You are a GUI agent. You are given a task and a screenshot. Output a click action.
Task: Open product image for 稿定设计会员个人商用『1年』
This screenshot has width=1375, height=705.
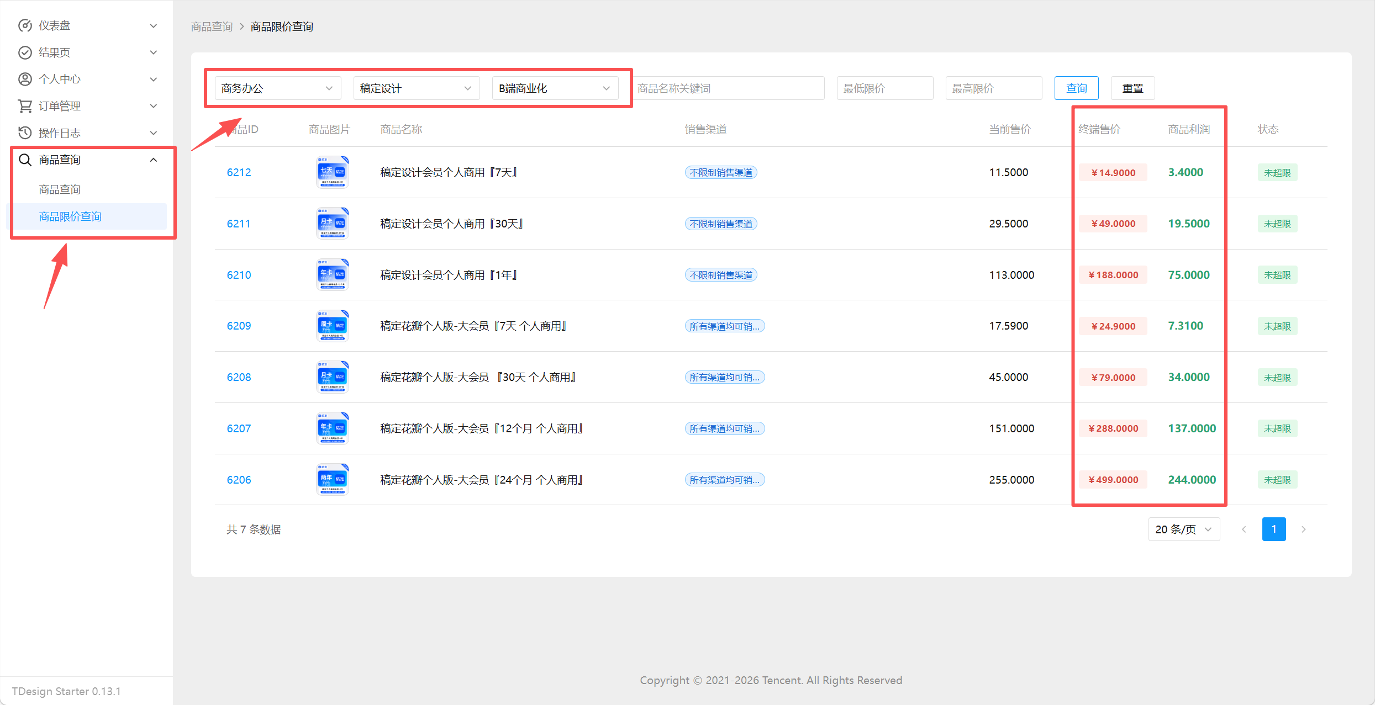point(332,275)
